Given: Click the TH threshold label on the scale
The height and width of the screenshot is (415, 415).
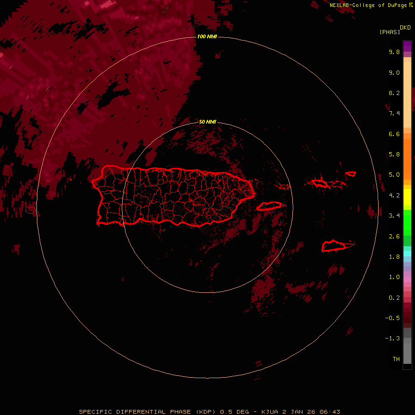Looking at the screenshot, I should [396, 359].
